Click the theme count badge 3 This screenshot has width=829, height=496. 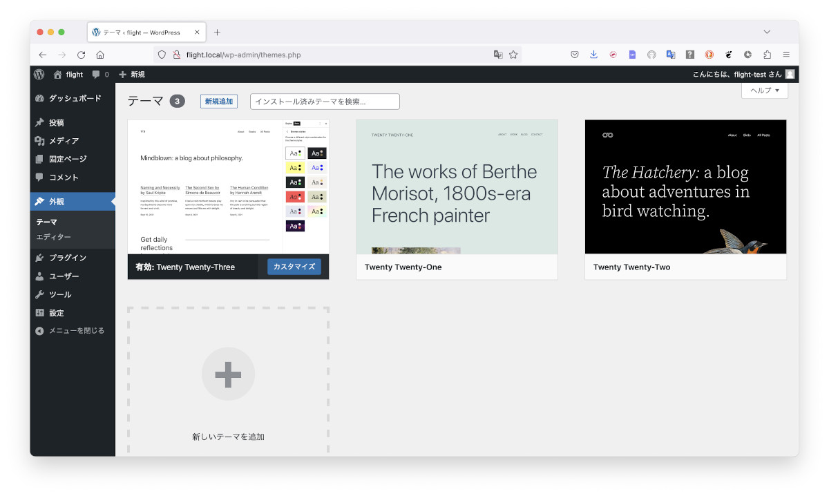tap(178, 102)
